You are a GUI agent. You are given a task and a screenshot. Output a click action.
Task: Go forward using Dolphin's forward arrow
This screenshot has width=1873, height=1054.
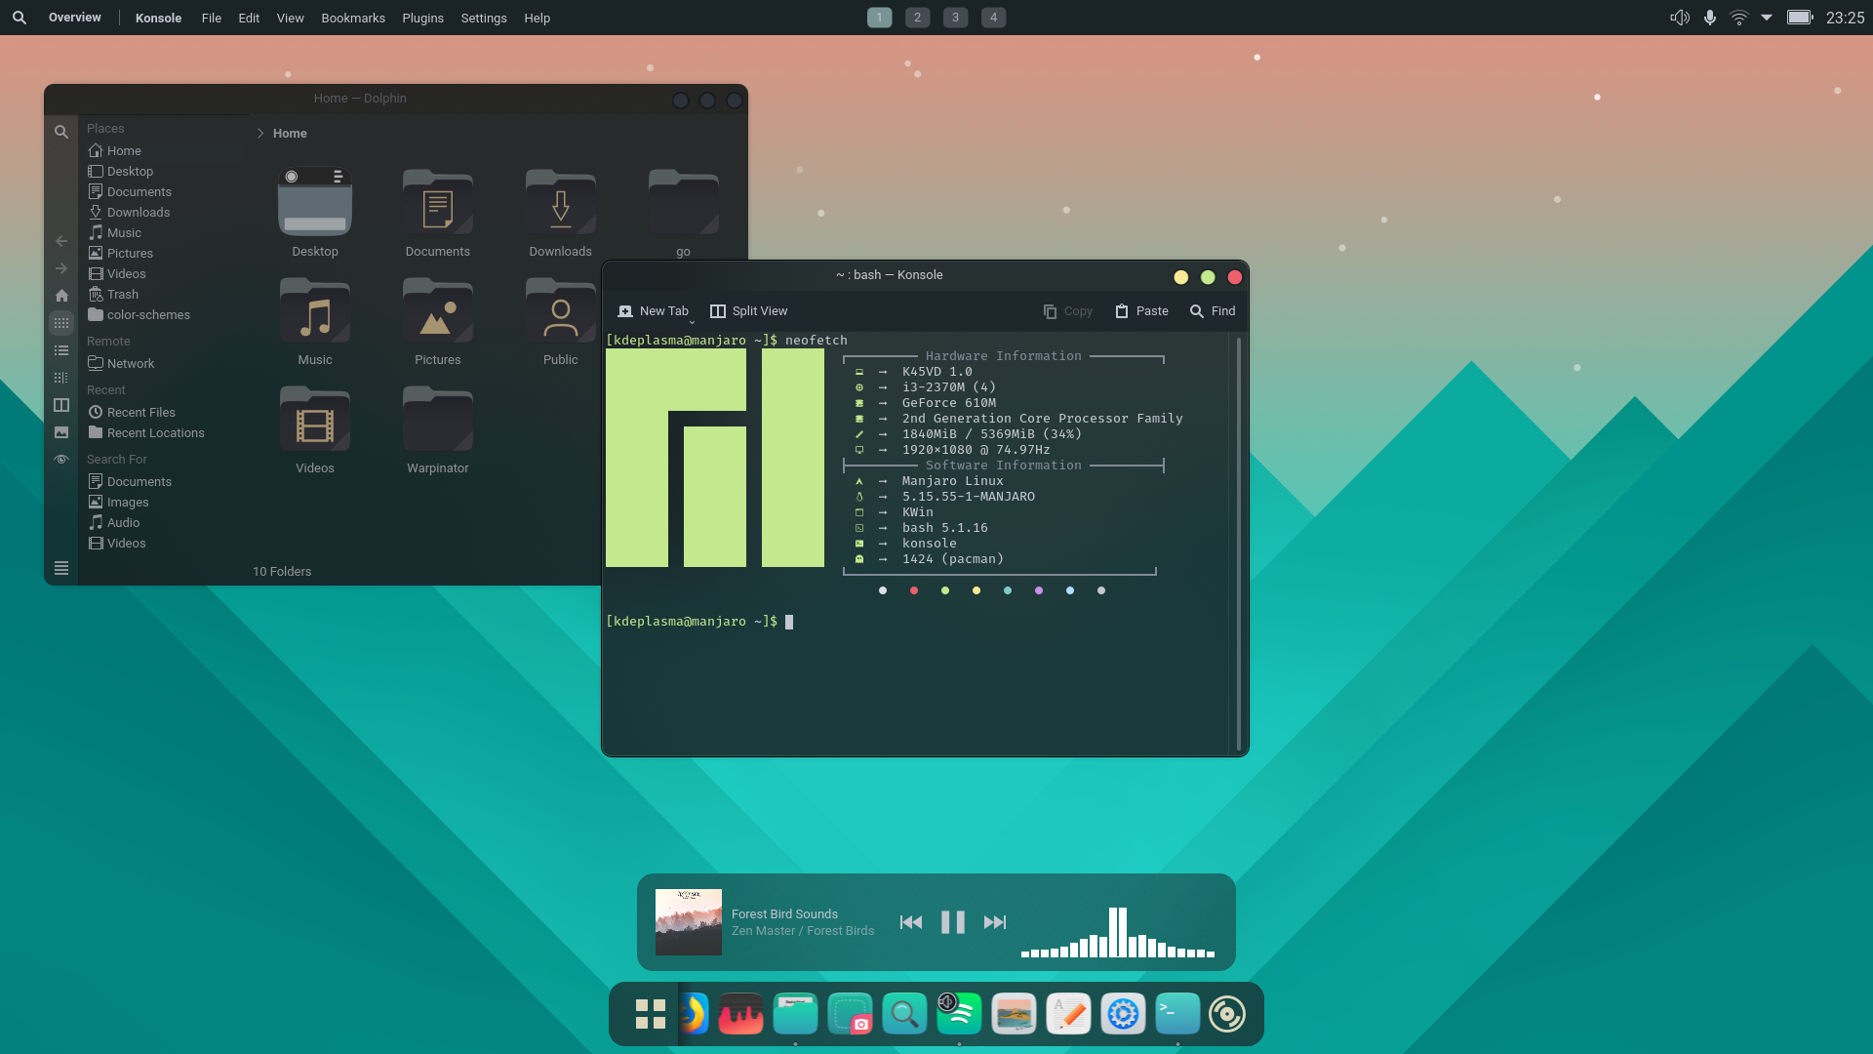(61, 268)
